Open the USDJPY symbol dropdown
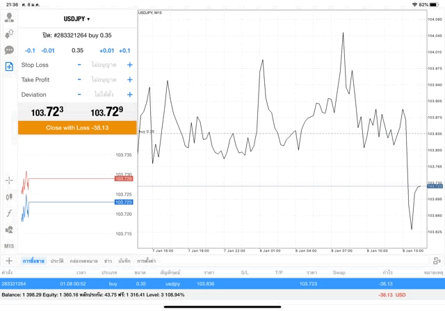Image resolution: width=445 pixels, height=311 pixels. pos(76,19)
